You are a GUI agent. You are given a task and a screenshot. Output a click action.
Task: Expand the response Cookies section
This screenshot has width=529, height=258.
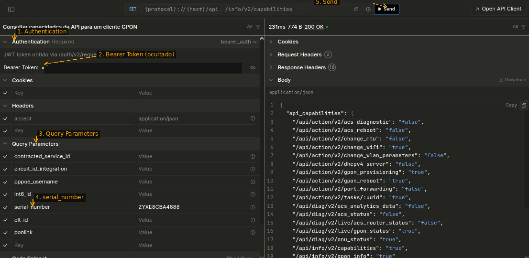pos(271,42)
